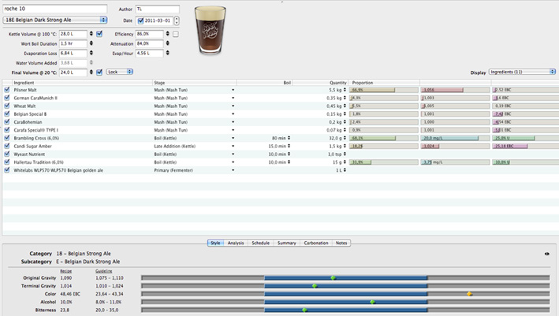Open the Lock dropdown for final volume

pos(119,72)
